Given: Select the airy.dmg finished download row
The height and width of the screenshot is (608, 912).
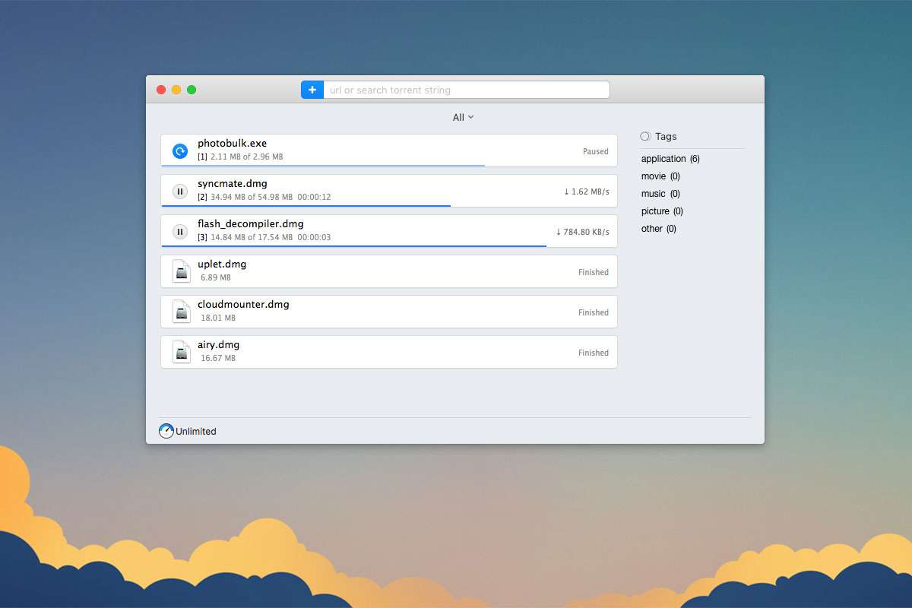Looking at the screenshot, I should pyautogui.click(x=395, y=352).
